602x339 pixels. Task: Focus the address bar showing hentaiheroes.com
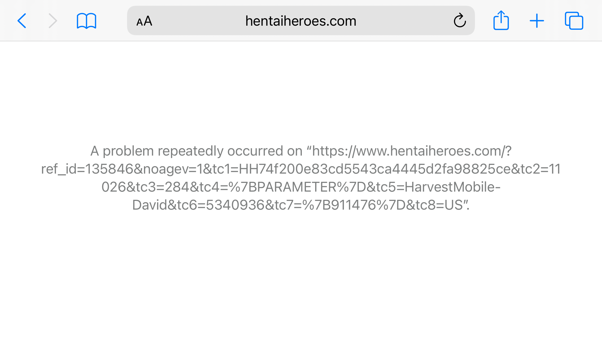coord(301,20)
